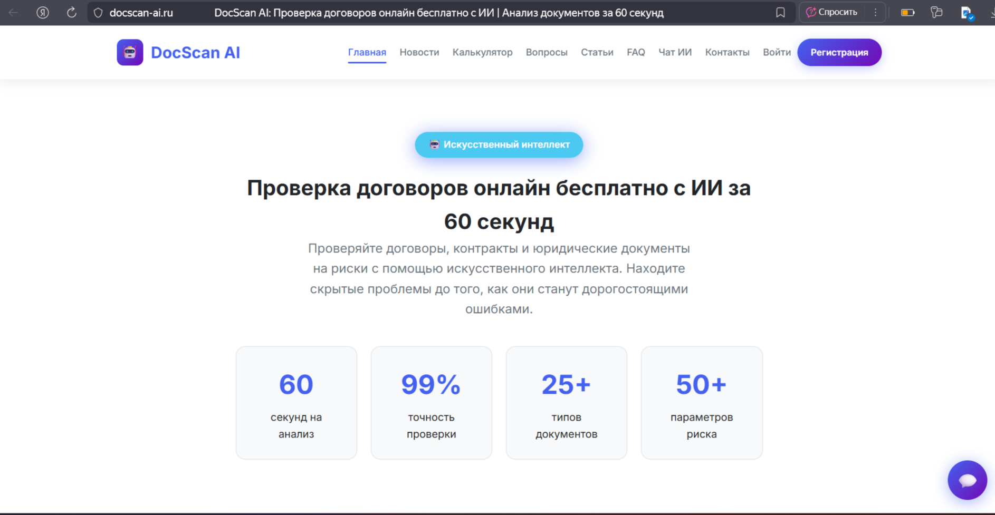Click the Регистрация button
The height and width of the screenshot is (515, 995).
(x=839, y=52)
